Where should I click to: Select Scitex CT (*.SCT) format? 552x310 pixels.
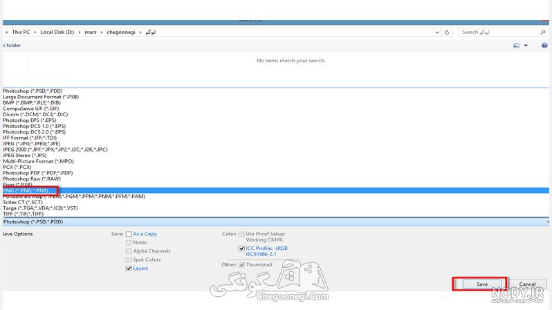23,202
